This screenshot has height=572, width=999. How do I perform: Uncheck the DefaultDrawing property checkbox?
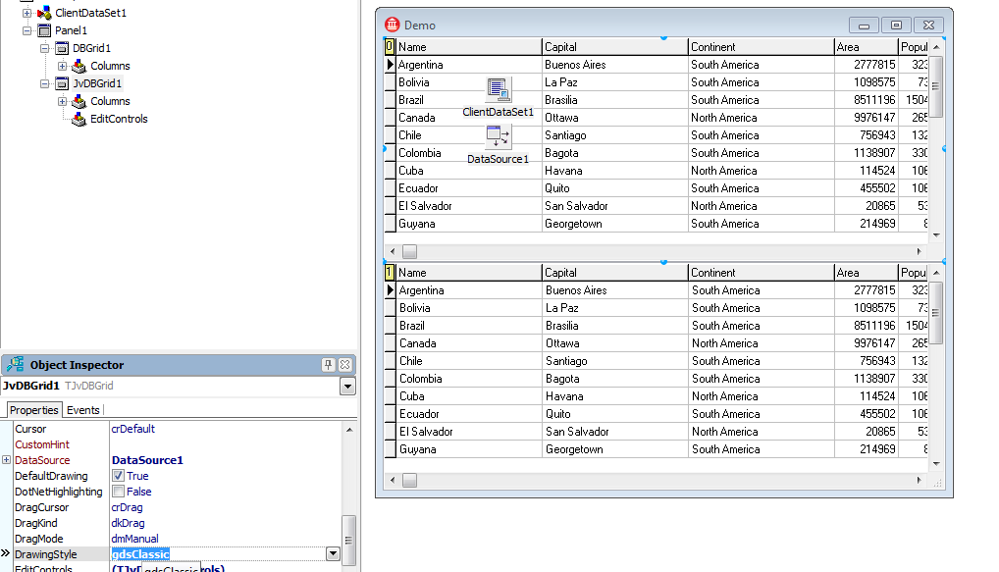[x=118, y=476]
